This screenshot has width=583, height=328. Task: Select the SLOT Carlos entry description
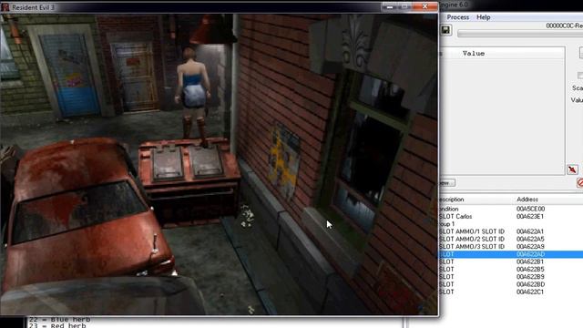[455, 217]
